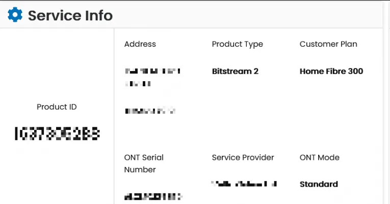
Task: Click the Bitstream 2 product type value
Action: click(235, 72)
